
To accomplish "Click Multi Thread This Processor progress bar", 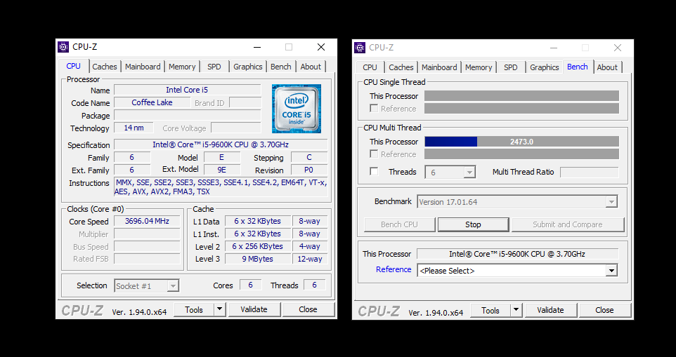I will point(521,142).
